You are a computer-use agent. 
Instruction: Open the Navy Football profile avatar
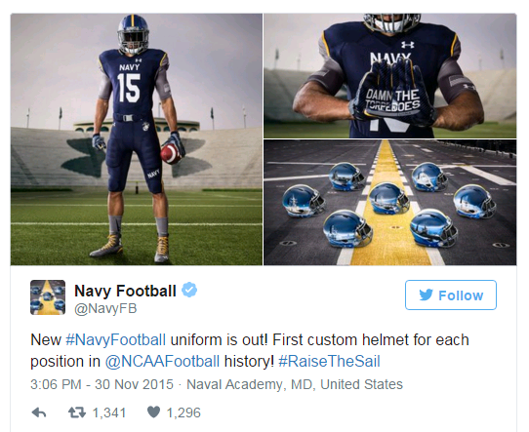pyautogui.click(x=48, y=297)
